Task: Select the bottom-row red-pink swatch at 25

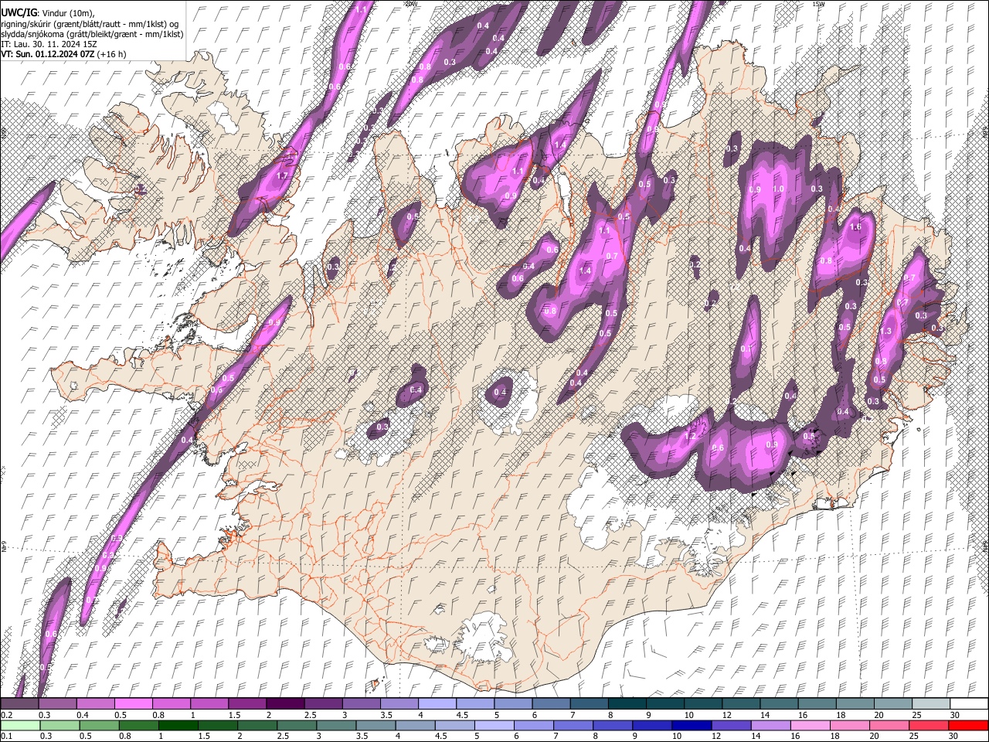Action: pyautogui.click(x=929, y=726)
